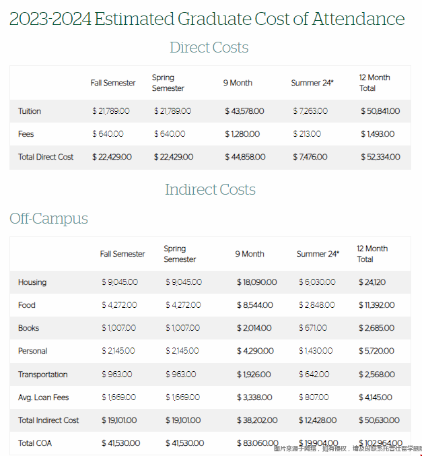Screen dimensions: 422x456
Task: Click the Total Direct Cost row label
Action: 46,157
